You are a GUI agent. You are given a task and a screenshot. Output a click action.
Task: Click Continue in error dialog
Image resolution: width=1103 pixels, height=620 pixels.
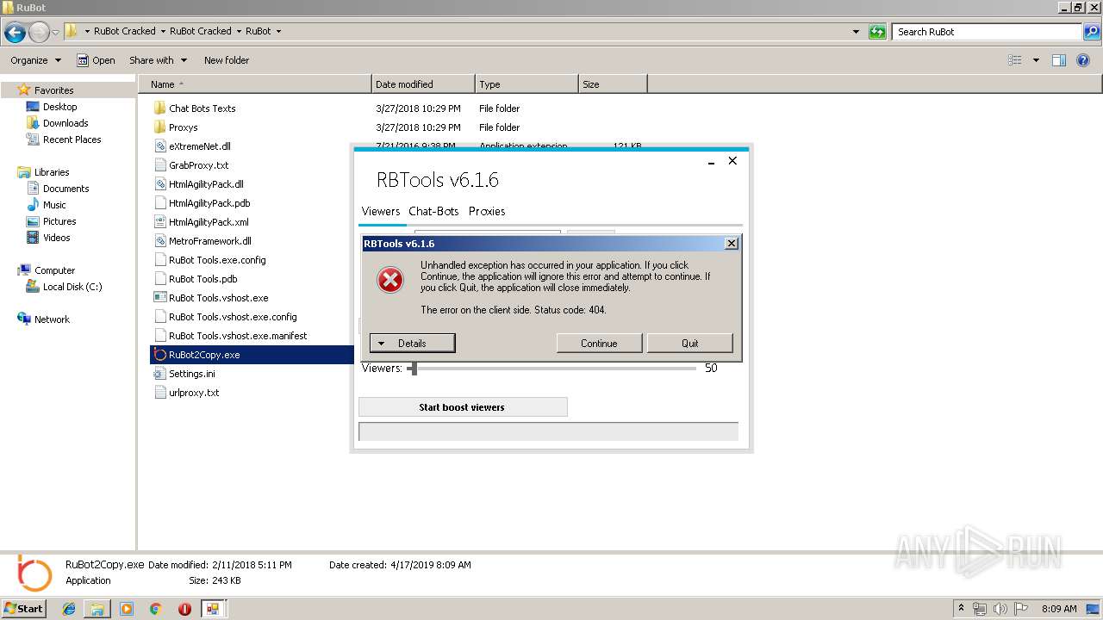599,343
